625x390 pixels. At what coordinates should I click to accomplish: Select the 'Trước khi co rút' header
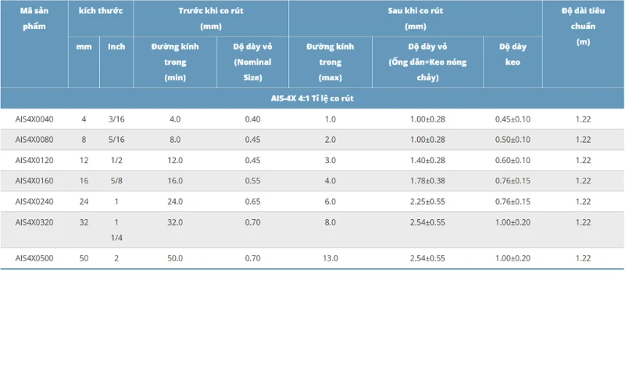(211, 18)
